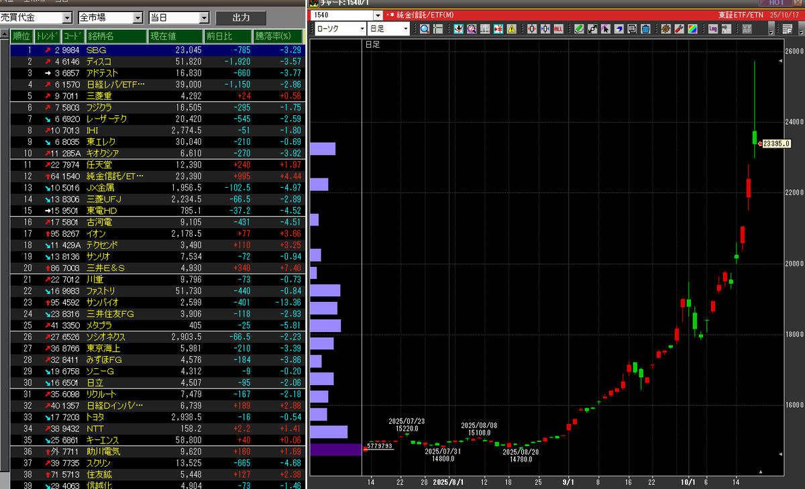Select the ディスコ row in ranking

[157, 61]
